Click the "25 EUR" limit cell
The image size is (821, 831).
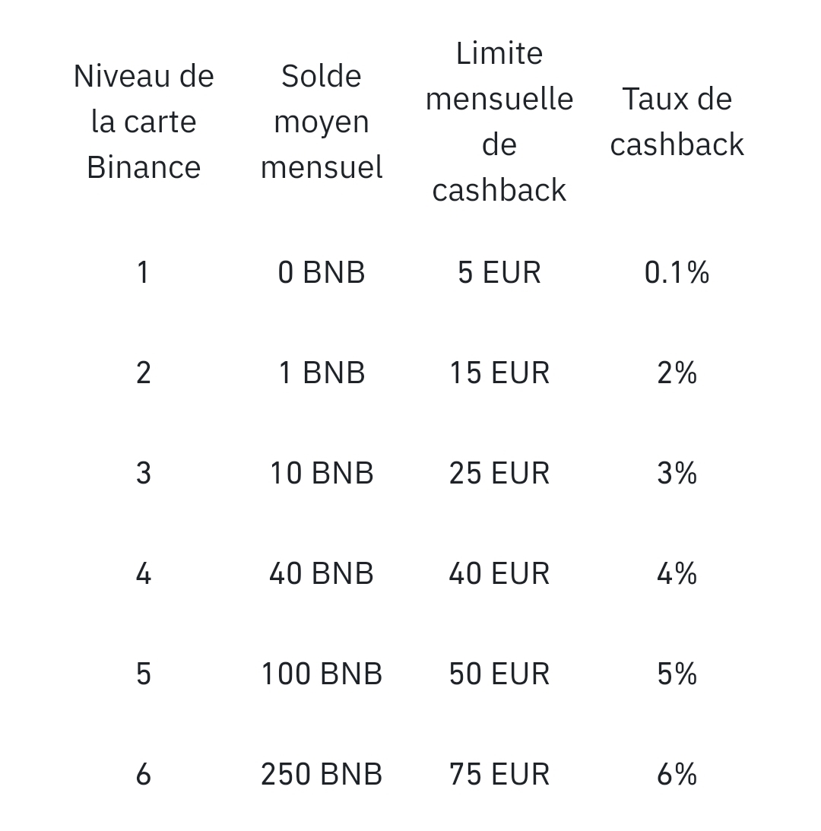tap(499, 473)
